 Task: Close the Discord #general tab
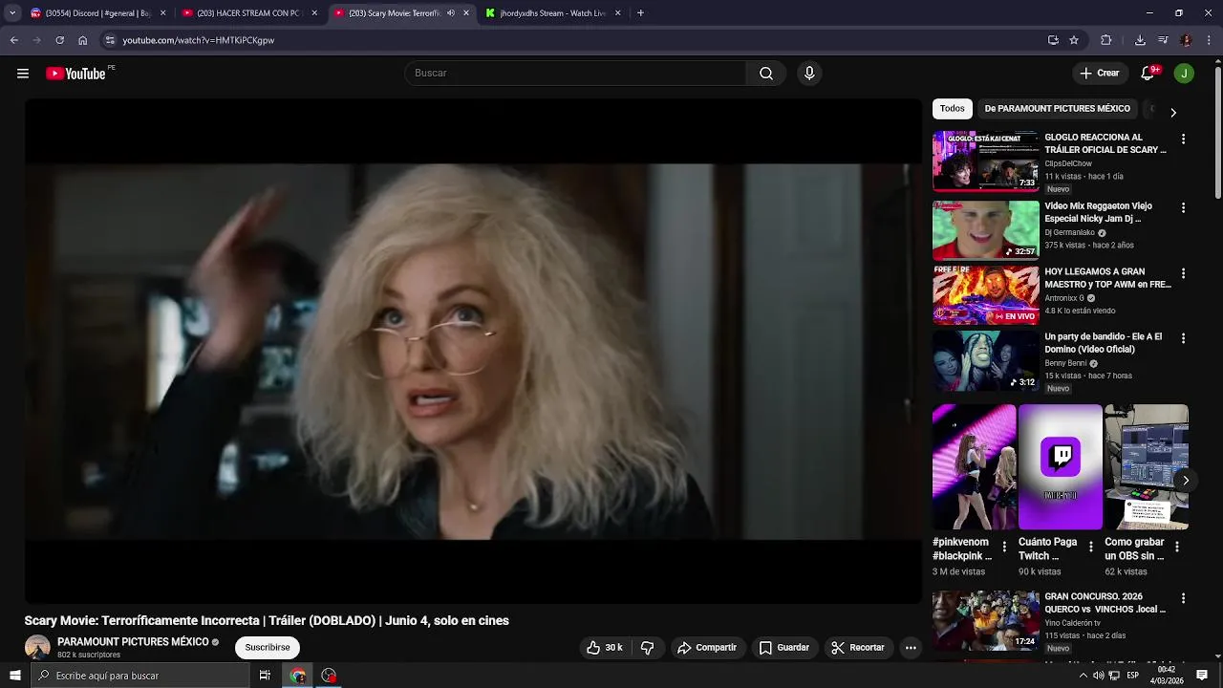[x=162, y=13]
